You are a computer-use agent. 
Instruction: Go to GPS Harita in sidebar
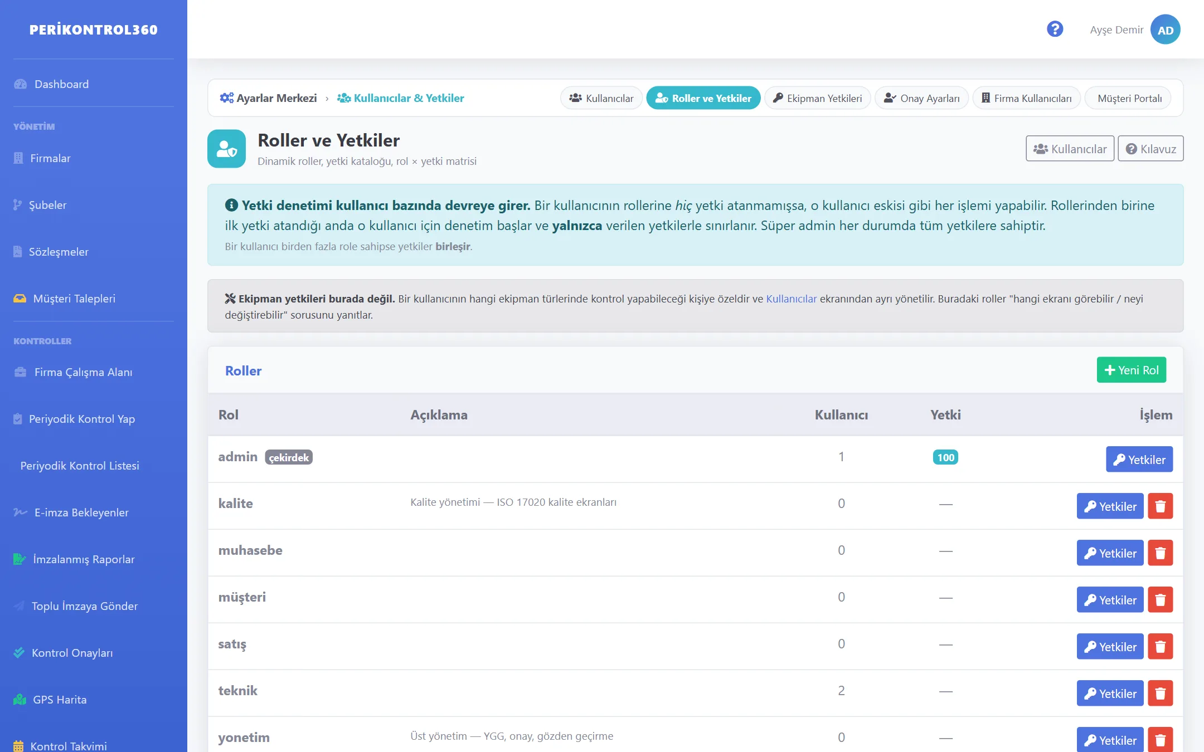60,700
